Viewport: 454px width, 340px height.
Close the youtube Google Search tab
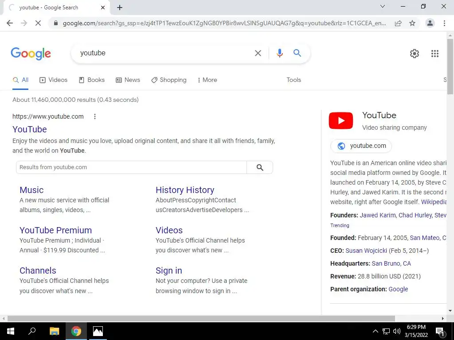click(103, 8)
